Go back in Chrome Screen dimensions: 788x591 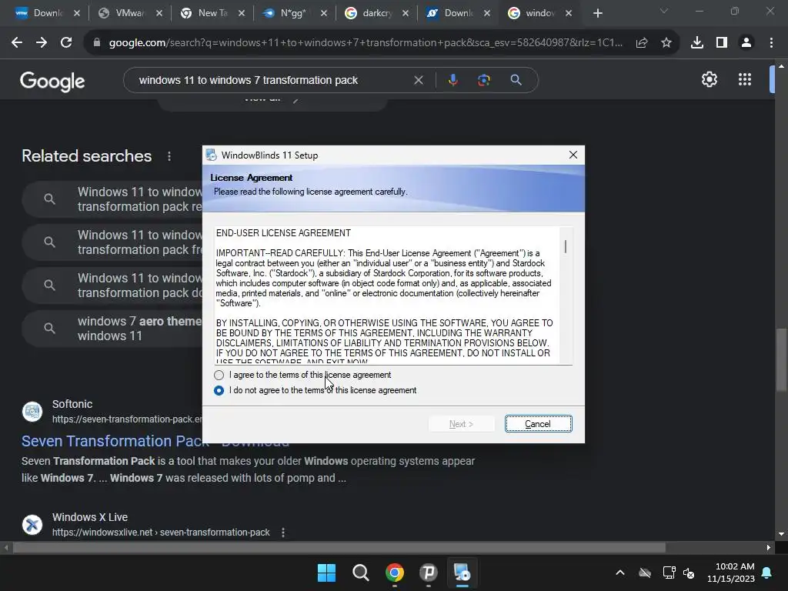(17, 43)
